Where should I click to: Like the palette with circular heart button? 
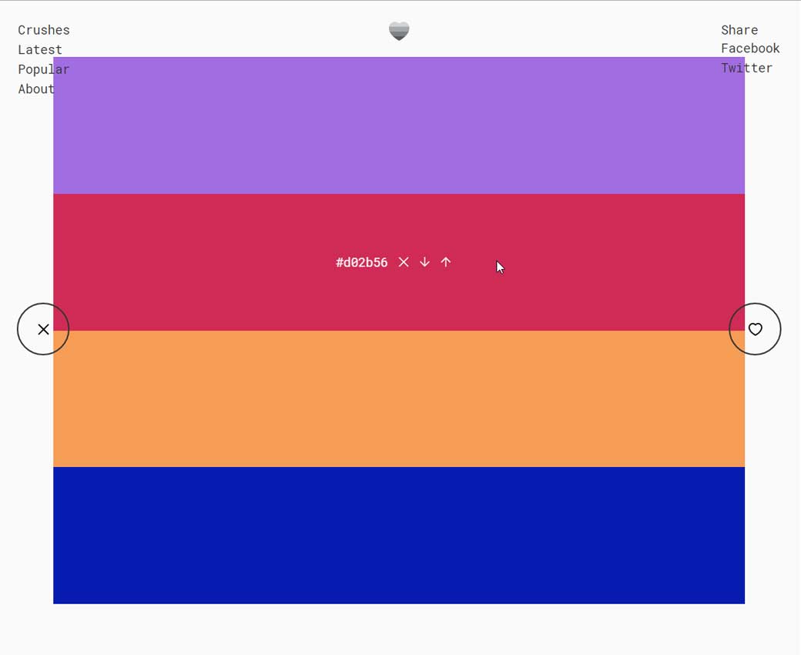tap(755, 329)
